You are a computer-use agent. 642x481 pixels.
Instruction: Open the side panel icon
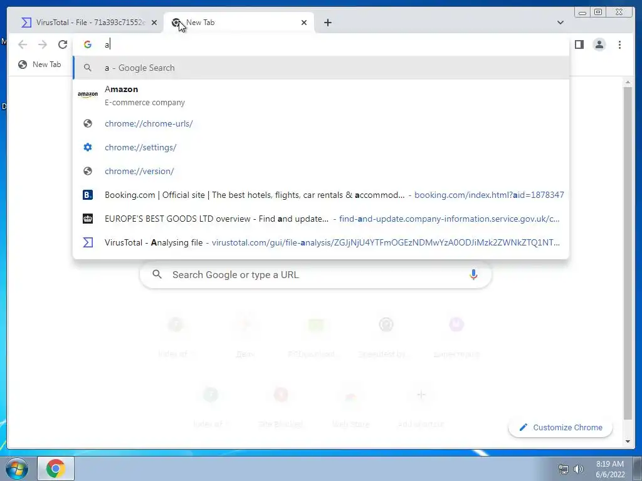(x=579, y=44)
